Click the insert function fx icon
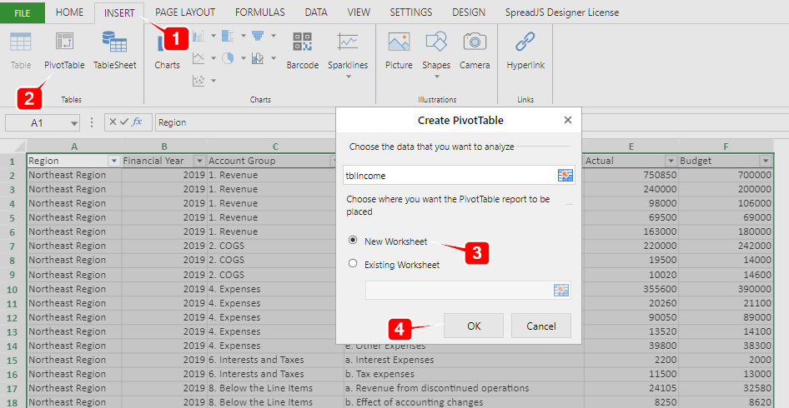This screenshot has width=789, height=408. coord(138,122)
